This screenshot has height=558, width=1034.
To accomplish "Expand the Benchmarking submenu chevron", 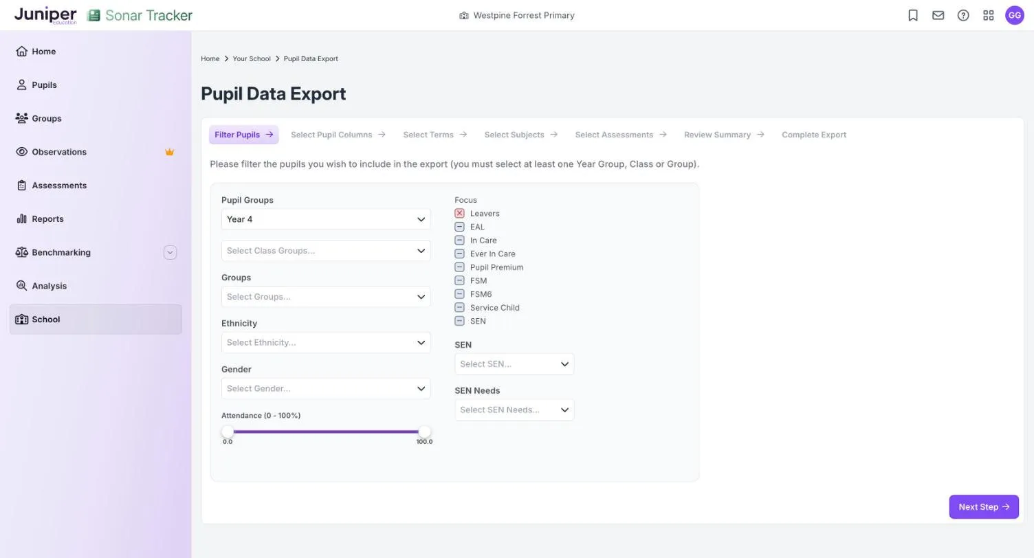I will pos(170,253).
